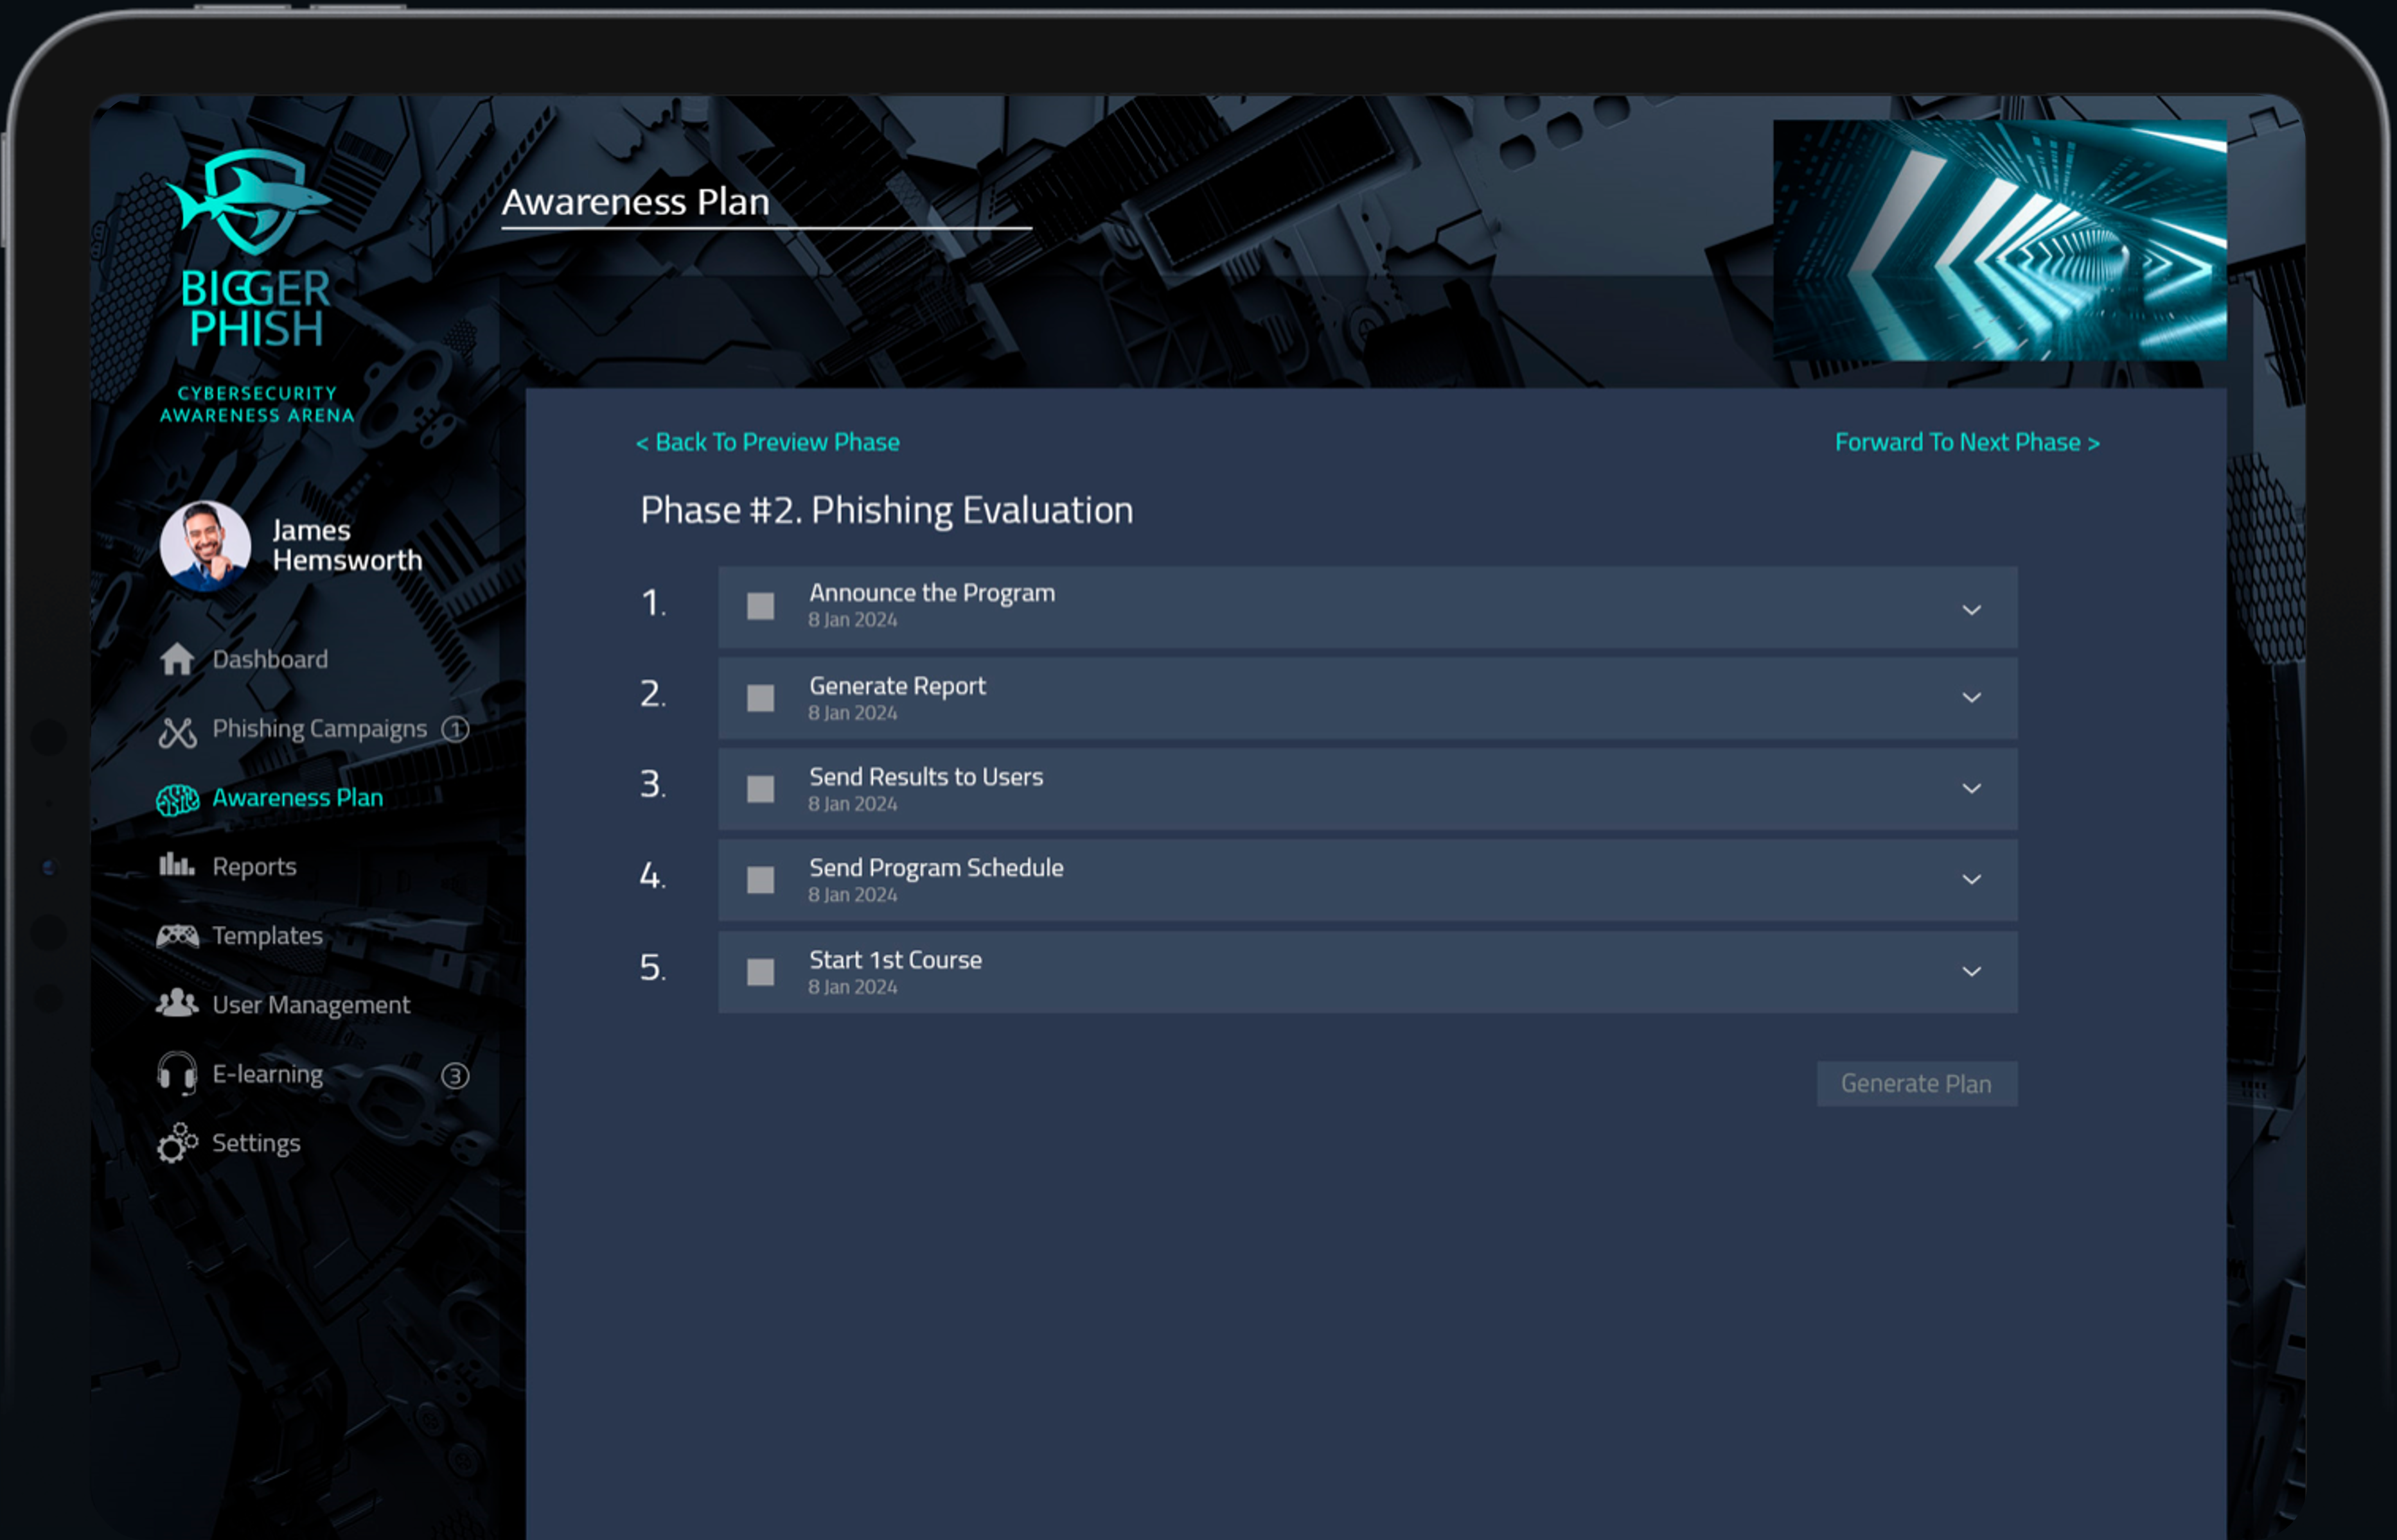Tick the Generate Report checkbox
Image resolution: width=2397 pixels, height=1540 pixels.
coord(761,698)
